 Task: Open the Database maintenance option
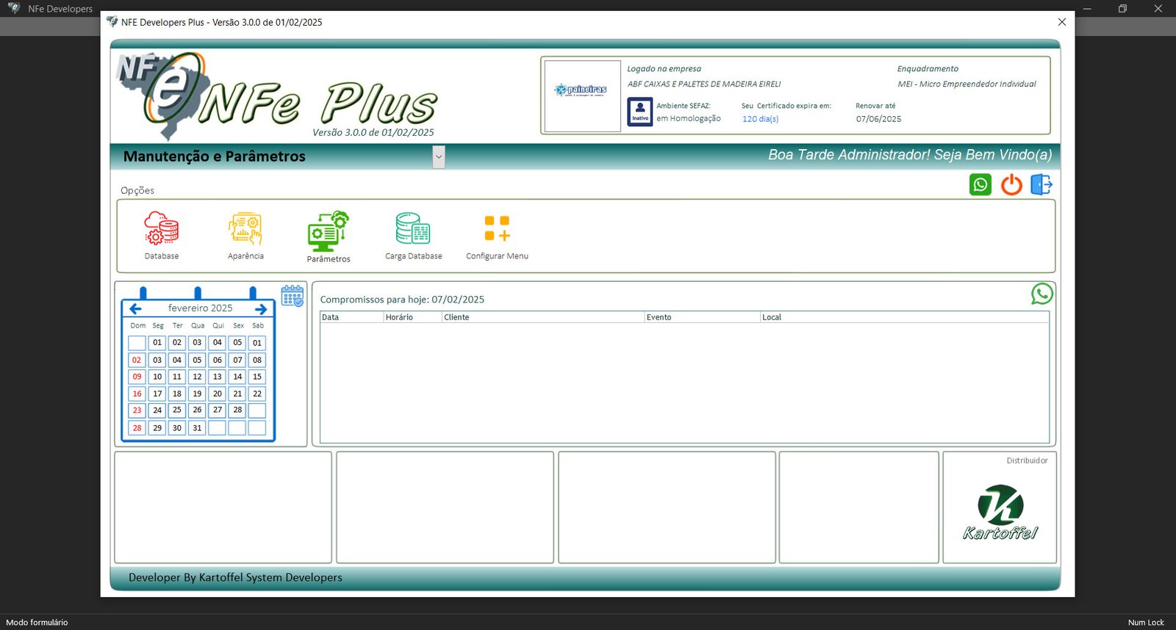pyautogui.click(x=161, y=229)
